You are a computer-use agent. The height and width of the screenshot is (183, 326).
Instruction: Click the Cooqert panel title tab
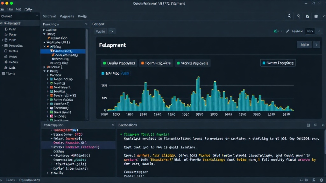[98, 24]
